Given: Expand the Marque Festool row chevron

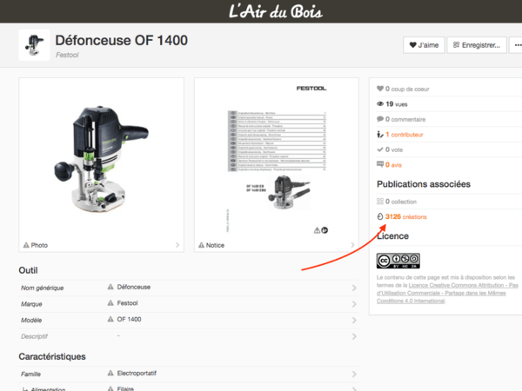Looking at the screenshot, I should [354, 304].
